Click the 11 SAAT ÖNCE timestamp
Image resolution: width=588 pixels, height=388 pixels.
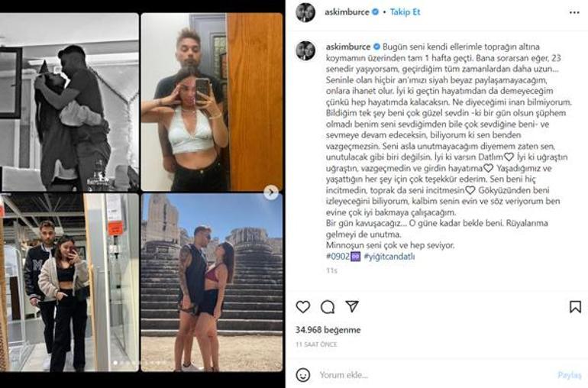316,344
